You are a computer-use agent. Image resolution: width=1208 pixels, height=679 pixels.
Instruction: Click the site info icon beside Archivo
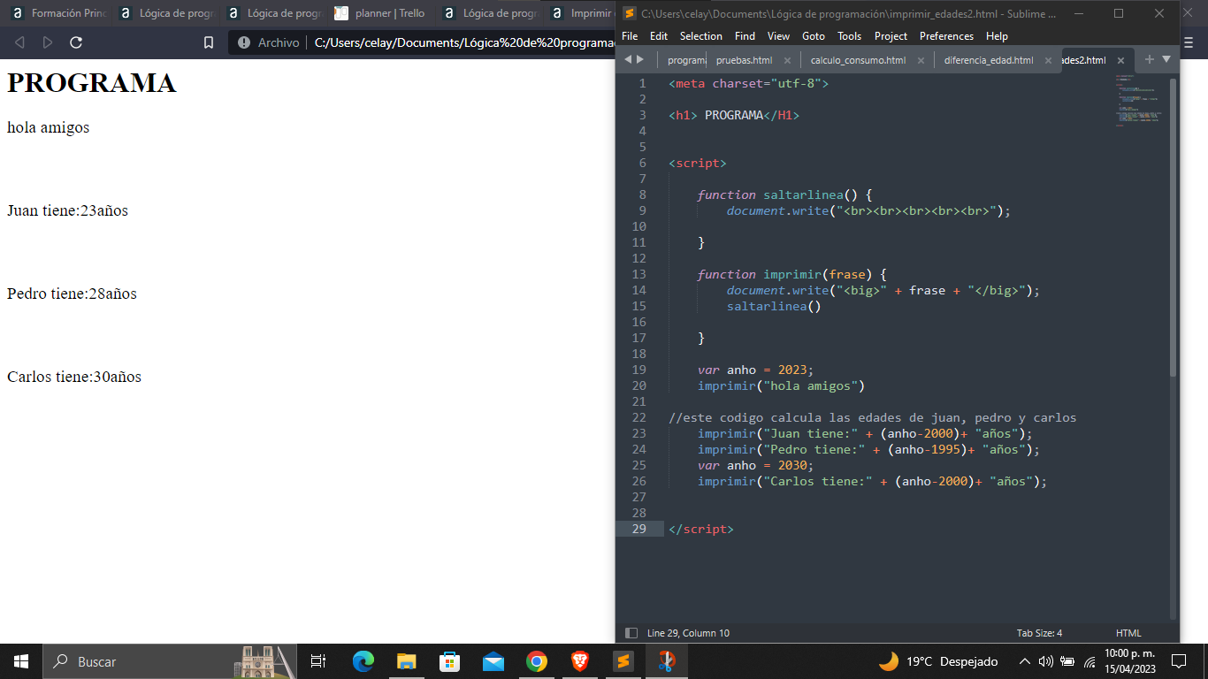coord(244,42)
